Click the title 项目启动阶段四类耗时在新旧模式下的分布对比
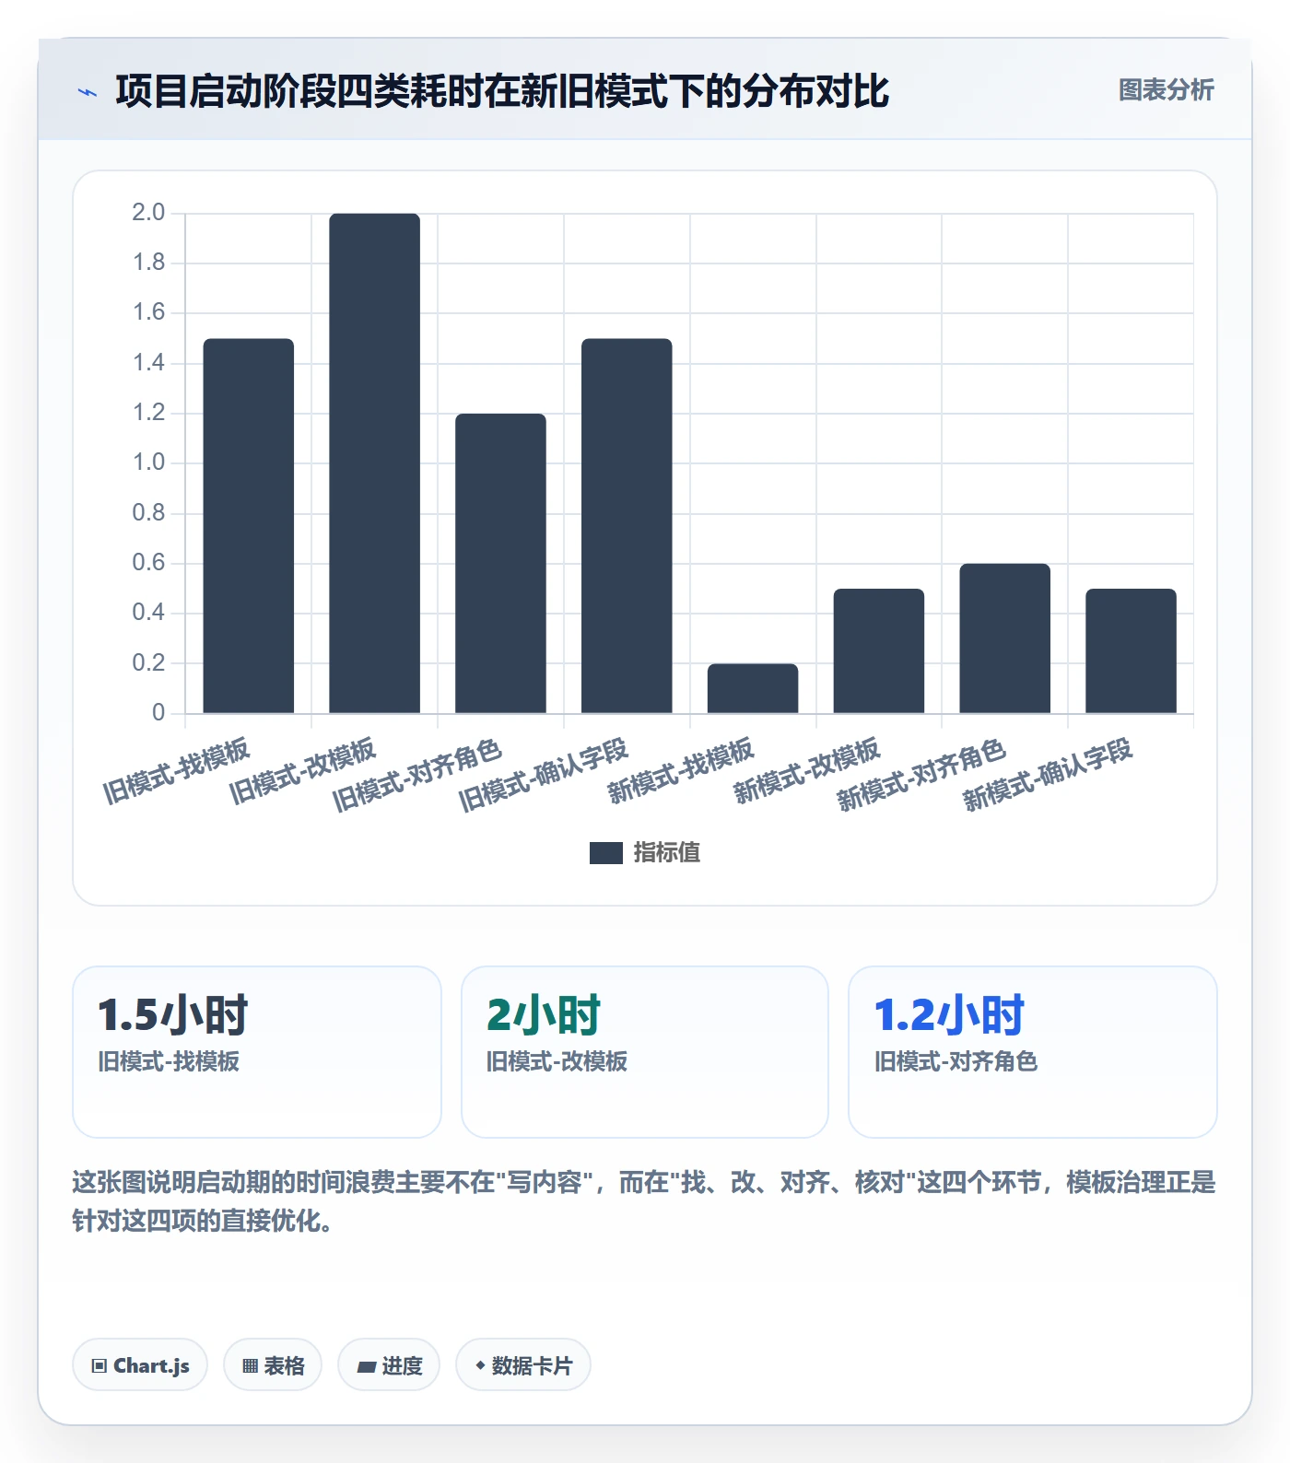 (x=502, y=91)
